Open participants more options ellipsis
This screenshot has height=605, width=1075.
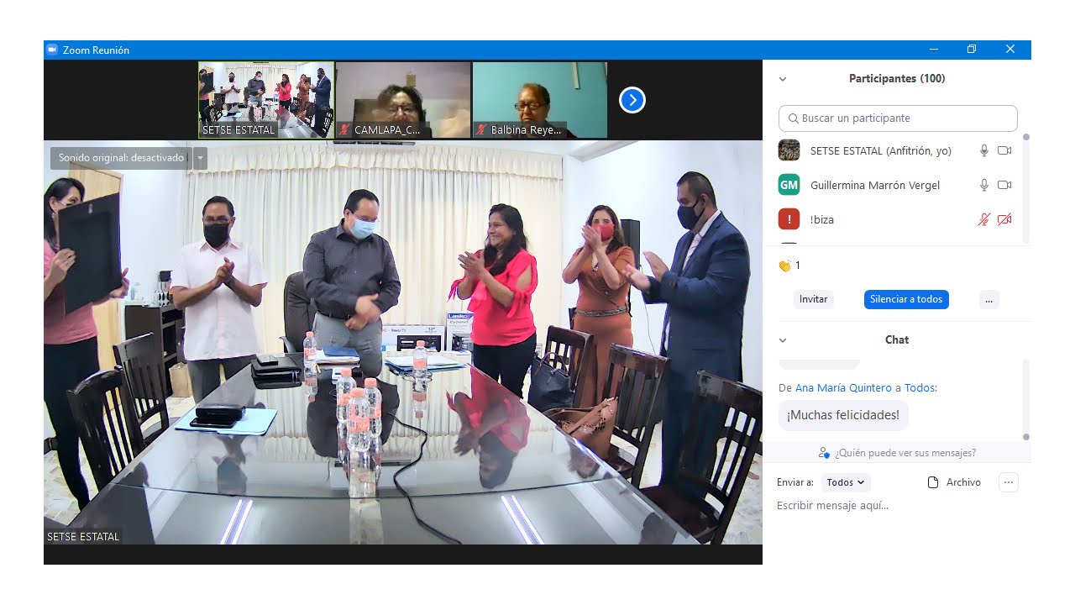988,299
